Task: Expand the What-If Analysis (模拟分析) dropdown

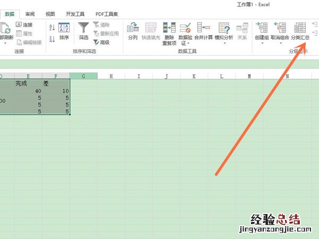Action: 224,44
